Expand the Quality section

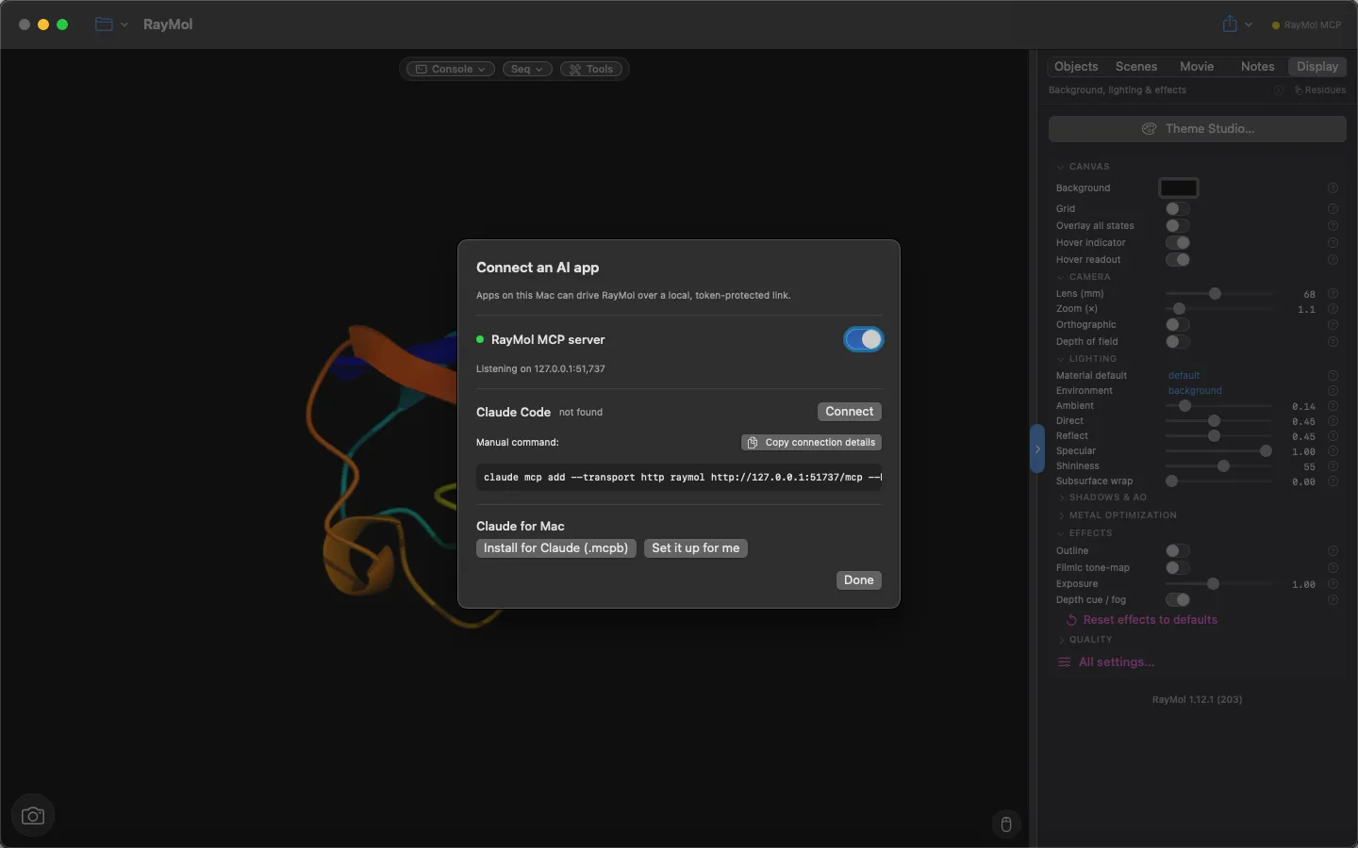pyautogui.click(x=1085, y=640)
